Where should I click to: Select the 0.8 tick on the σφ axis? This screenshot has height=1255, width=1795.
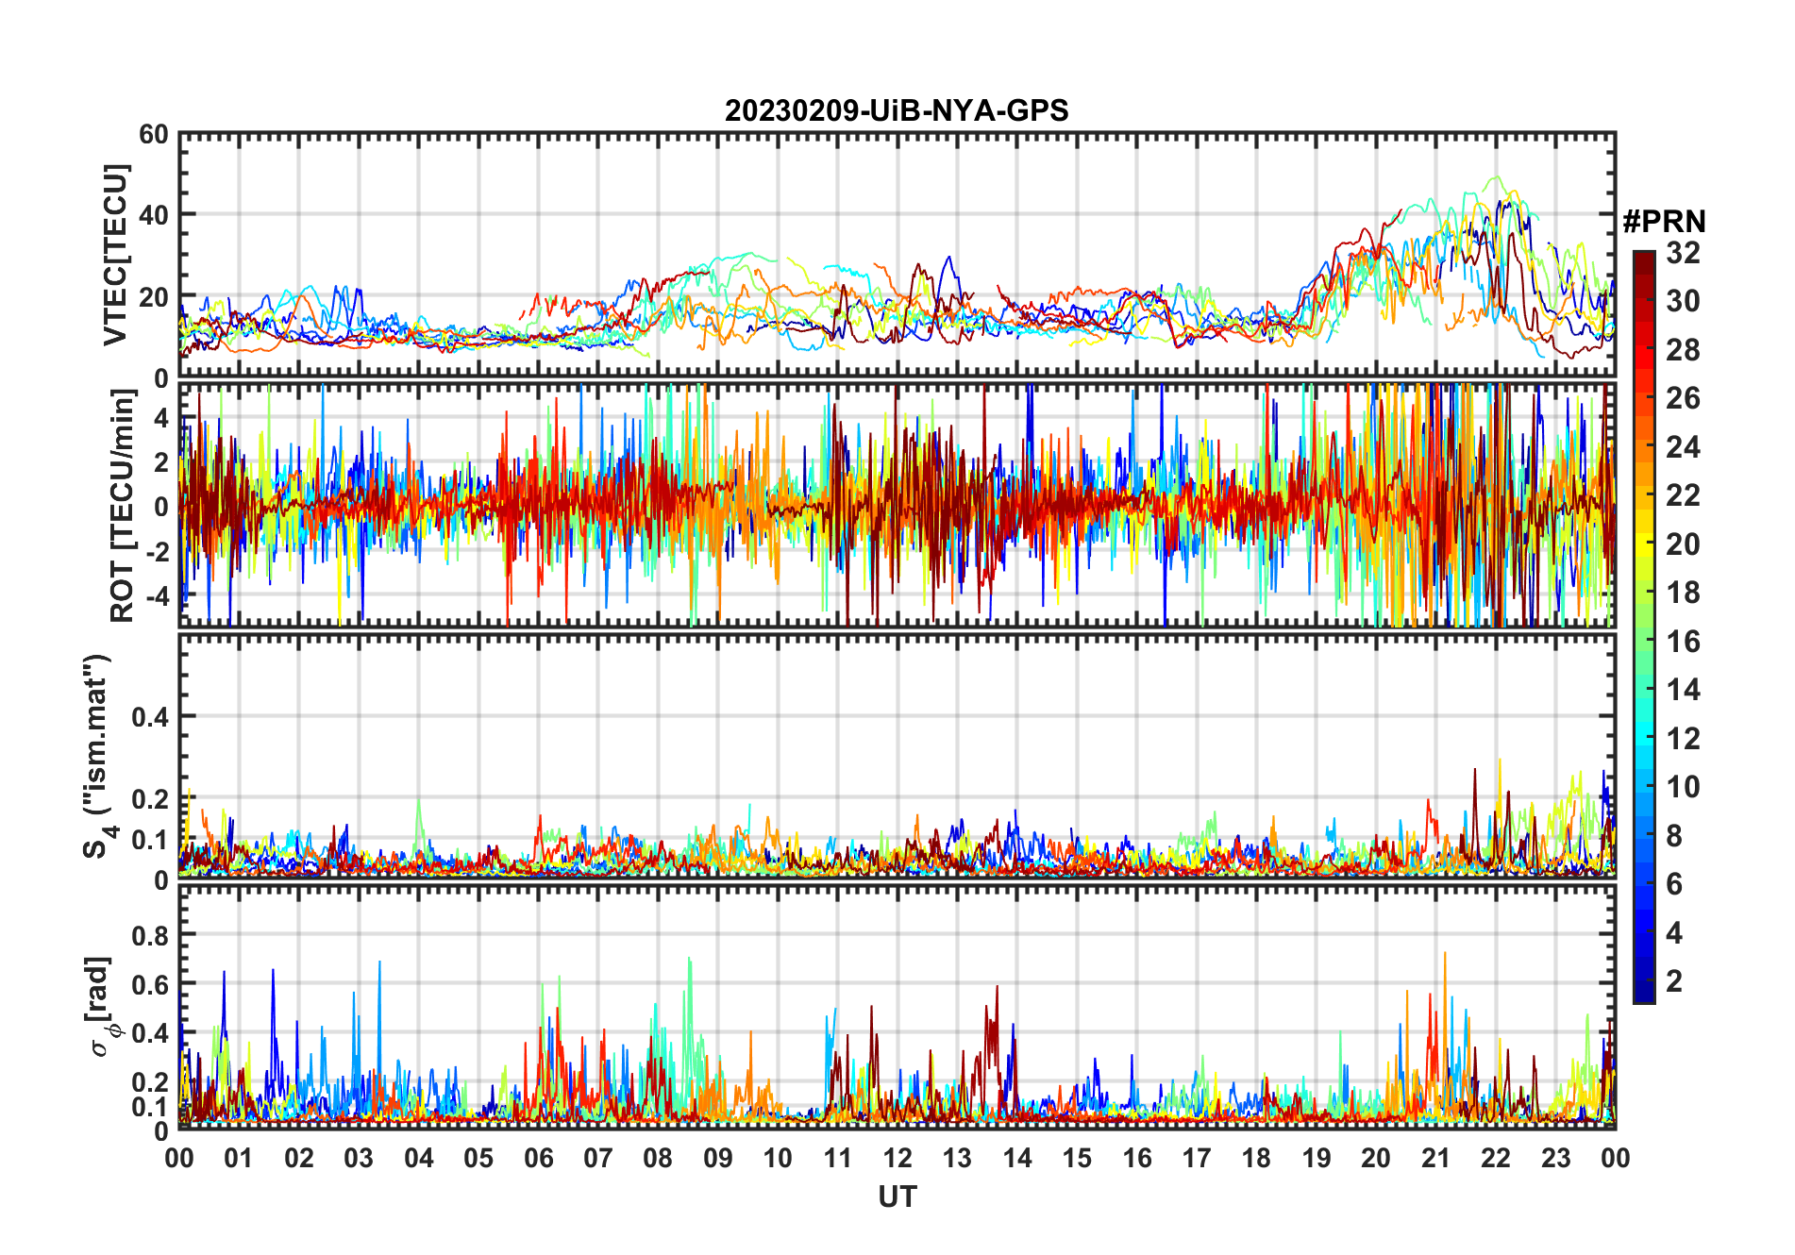(150, 936)
